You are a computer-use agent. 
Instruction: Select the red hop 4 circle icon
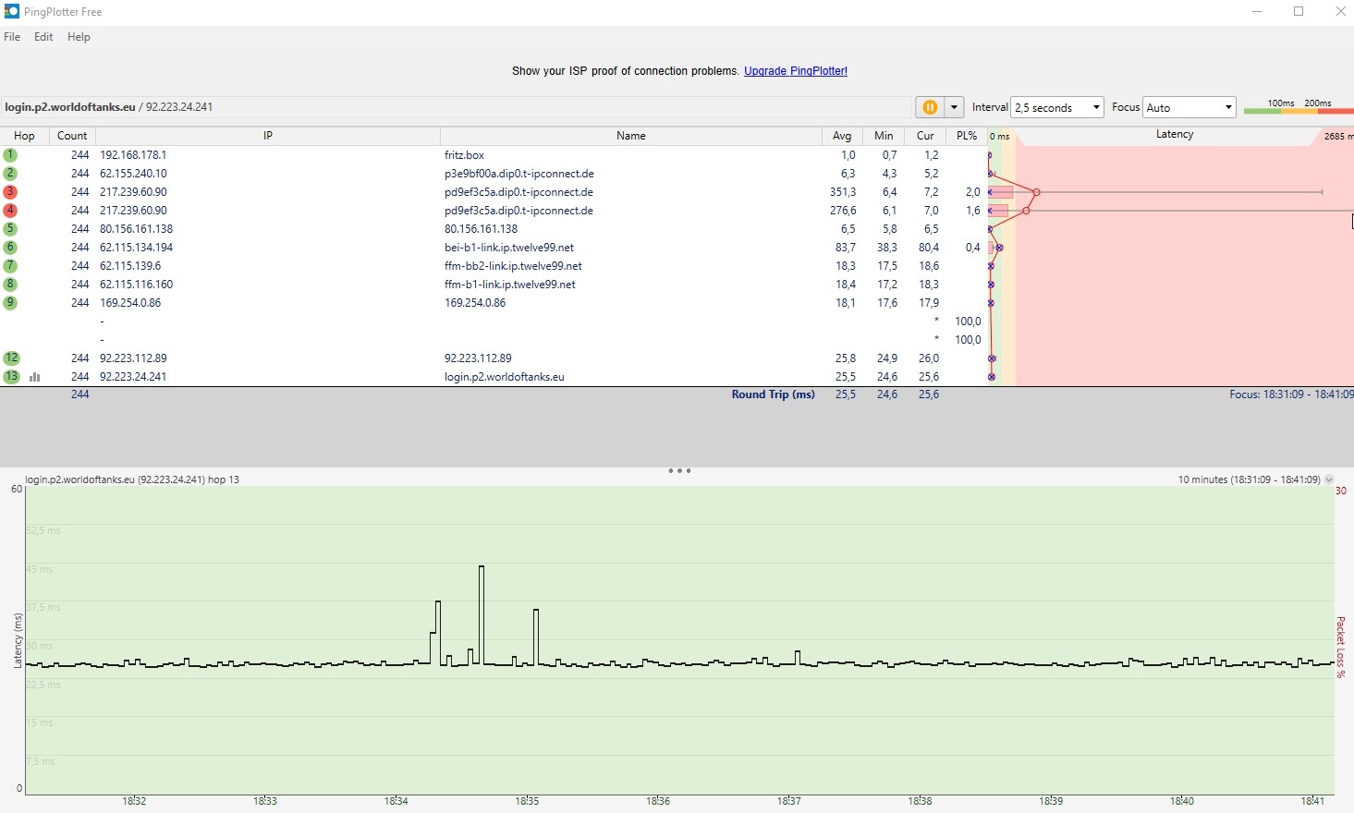coord(10,211)
